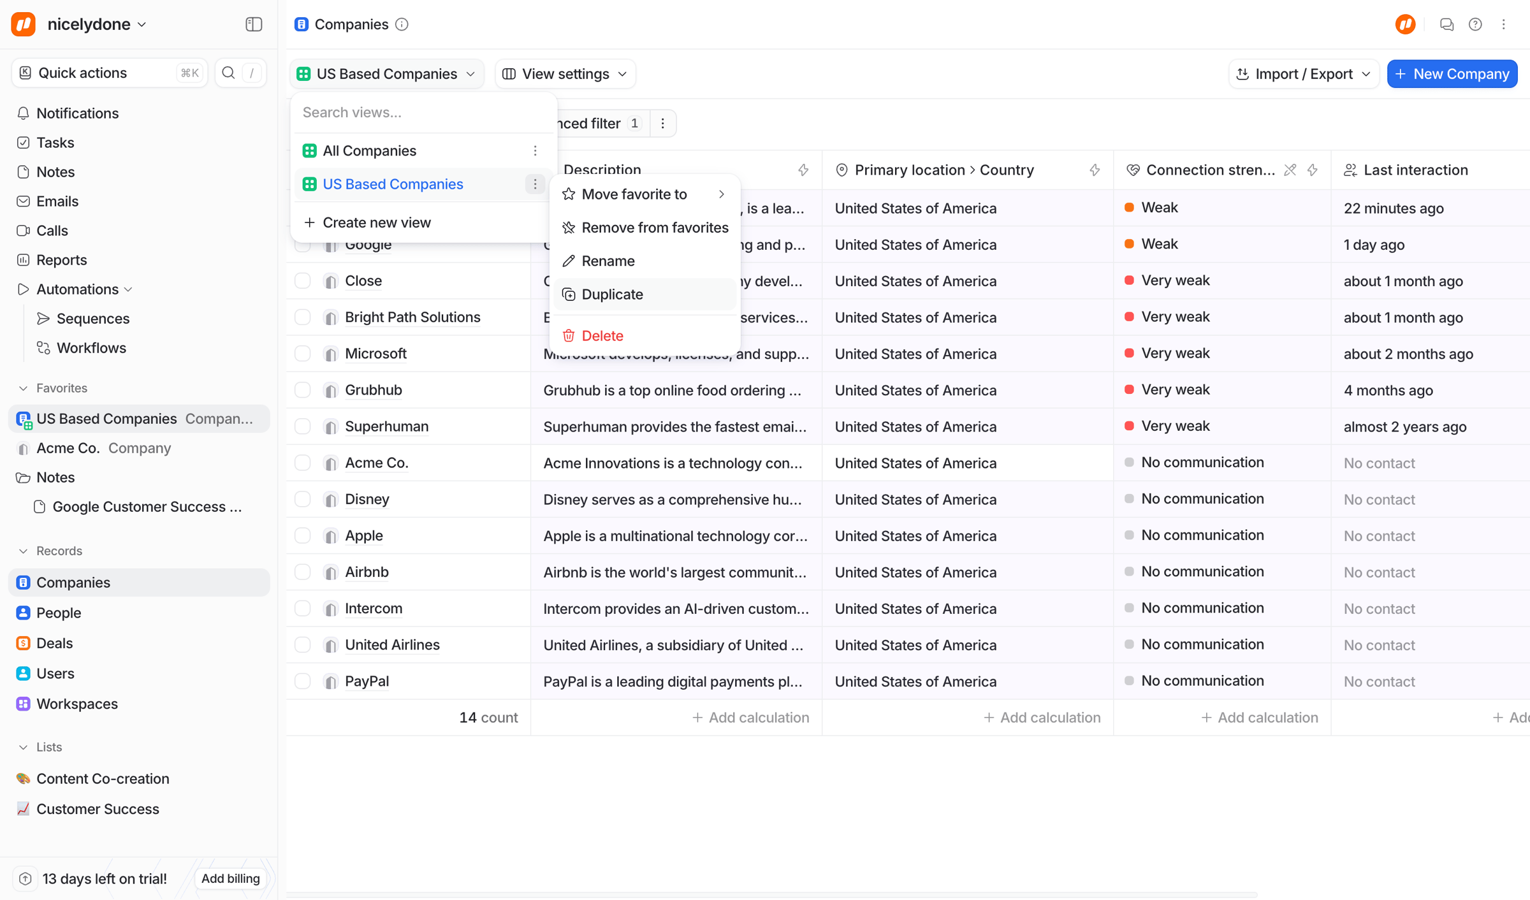Open the top-right three-dot menu
The image size is (1530, 900).
(1504, 24)
